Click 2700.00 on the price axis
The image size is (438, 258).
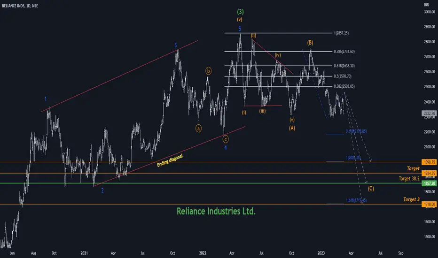(x=430, y=57)
